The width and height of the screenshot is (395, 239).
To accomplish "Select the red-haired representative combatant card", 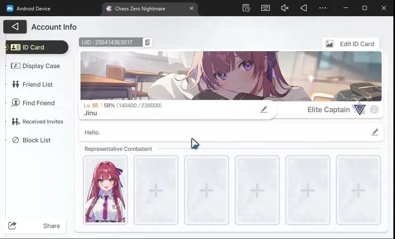I will click(105, 190).
